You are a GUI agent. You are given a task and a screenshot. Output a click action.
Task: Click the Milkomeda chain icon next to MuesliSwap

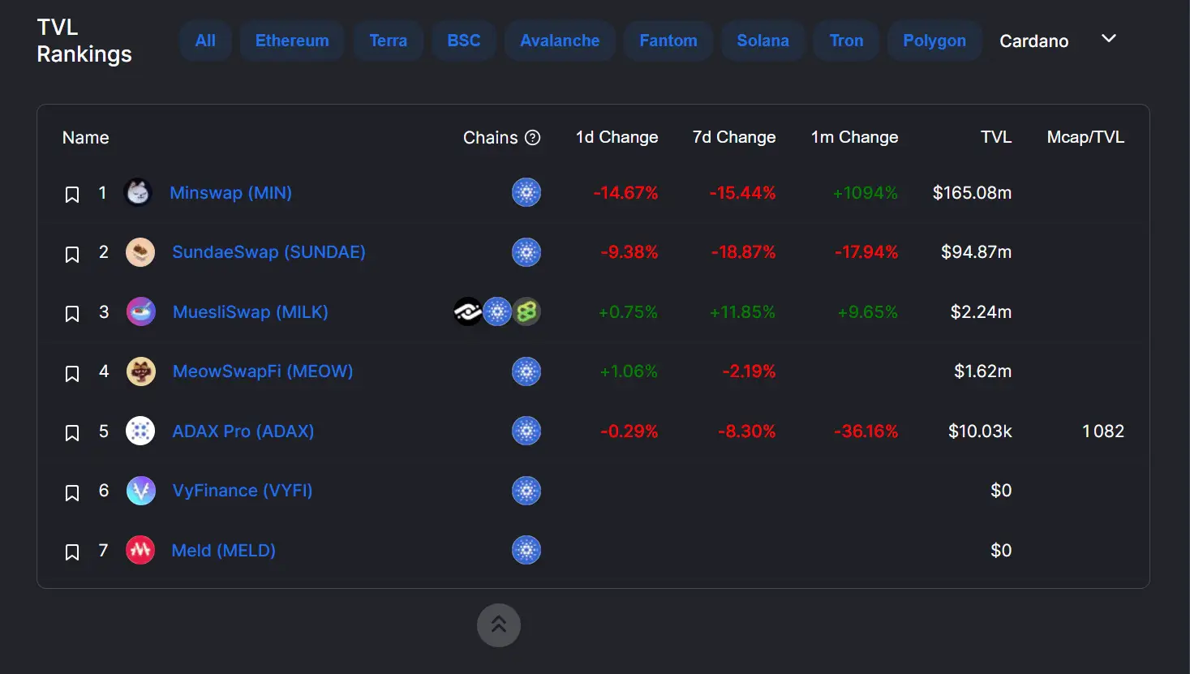click(x=466, y=311)
